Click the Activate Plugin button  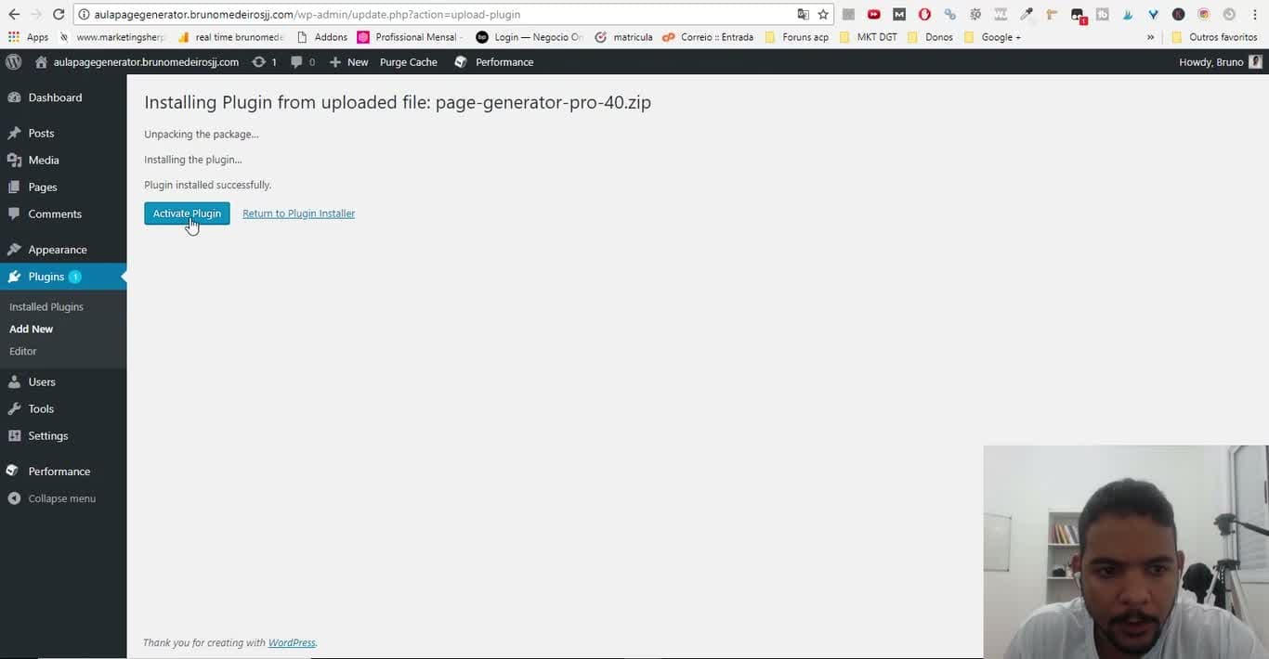187,213
